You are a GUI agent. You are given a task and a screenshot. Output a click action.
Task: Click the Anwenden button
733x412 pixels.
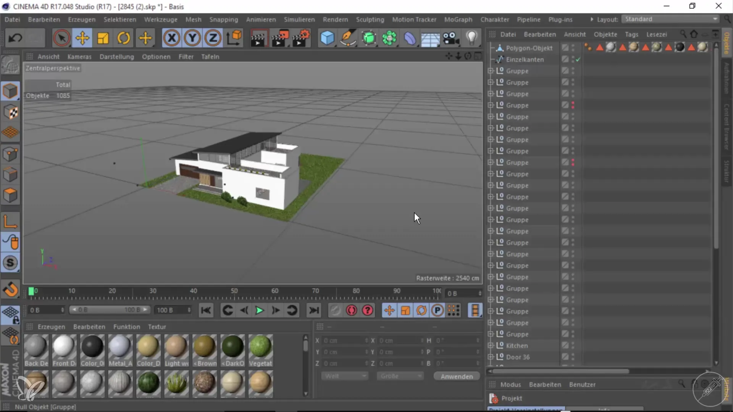pos(457,377)
